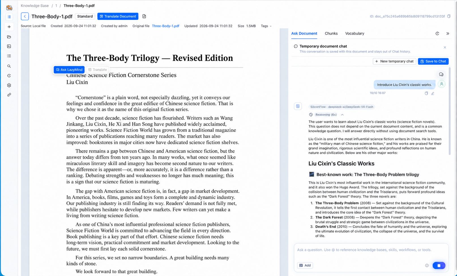Open the document list icon in the sidebar
The width and height of the screenshot is (457, 276).
pyautogui.click(x=9, y=17)
